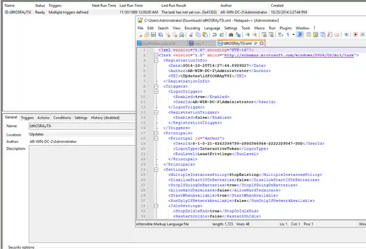Collapse the Settings XML fold marker
Viewport: 366px width, 249px height.
pyautogui.click(x=156, y=169)
